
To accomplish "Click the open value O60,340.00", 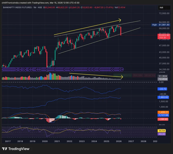I will tap(49, 7).
